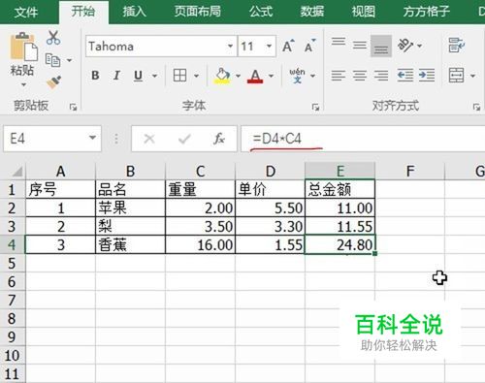
Task: Open the Copy dropdown arrow
Action: click(x=69, y=60)
